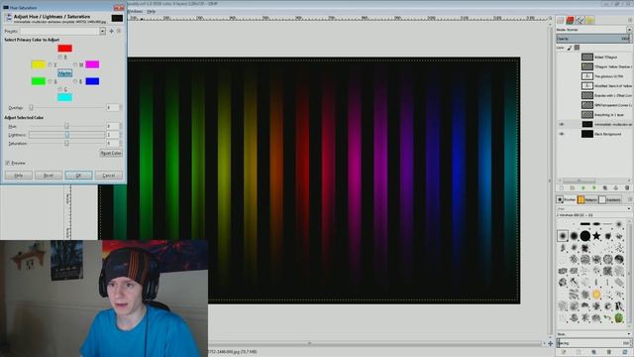Viewport: 634px width, 357px height.
Task: Click the Hue value input field
Action: (112, 126)
